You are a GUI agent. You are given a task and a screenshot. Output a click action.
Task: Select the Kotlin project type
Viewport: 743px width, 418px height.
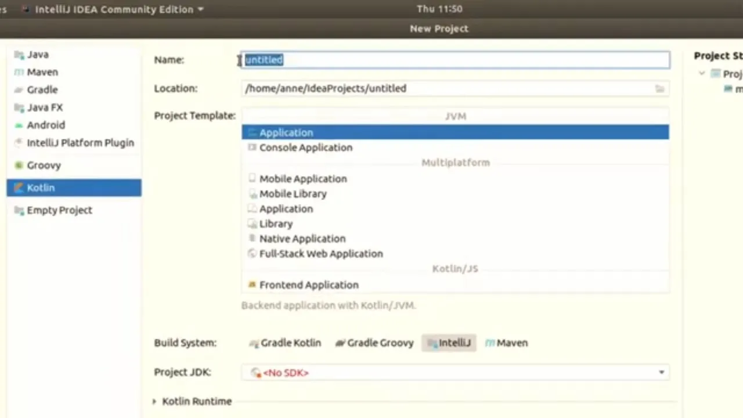click(x=74, y=188)
